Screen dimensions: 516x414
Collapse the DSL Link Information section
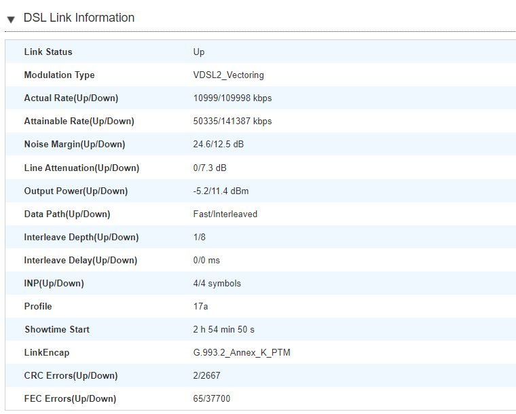pos(11,20)
